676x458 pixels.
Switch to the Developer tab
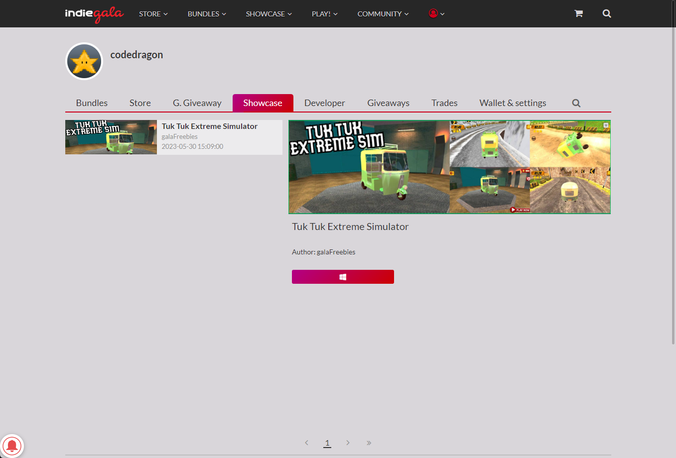click(x=325, y=103)
